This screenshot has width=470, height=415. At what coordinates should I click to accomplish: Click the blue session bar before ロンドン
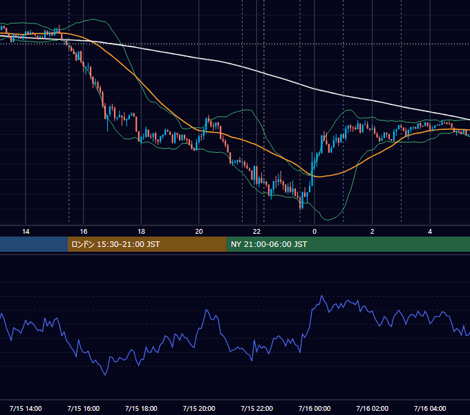tap(34, 244)
